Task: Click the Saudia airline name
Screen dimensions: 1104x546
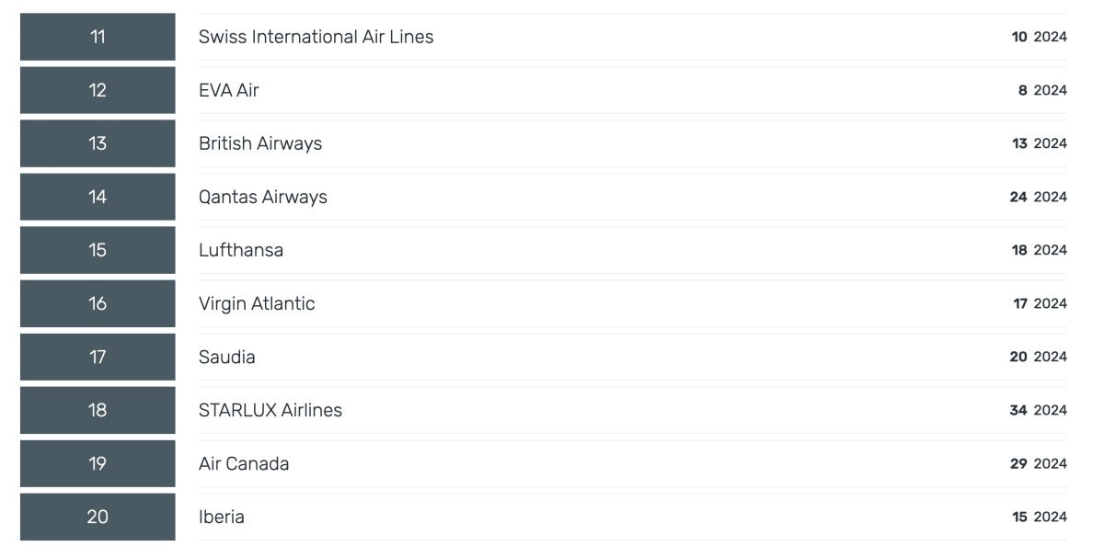Action: (x=227, y=357)
